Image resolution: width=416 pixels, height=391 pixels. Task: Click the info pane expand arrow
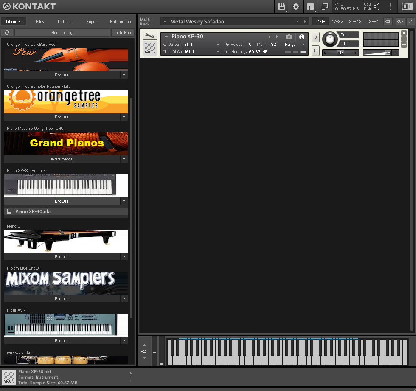[131, 373]
